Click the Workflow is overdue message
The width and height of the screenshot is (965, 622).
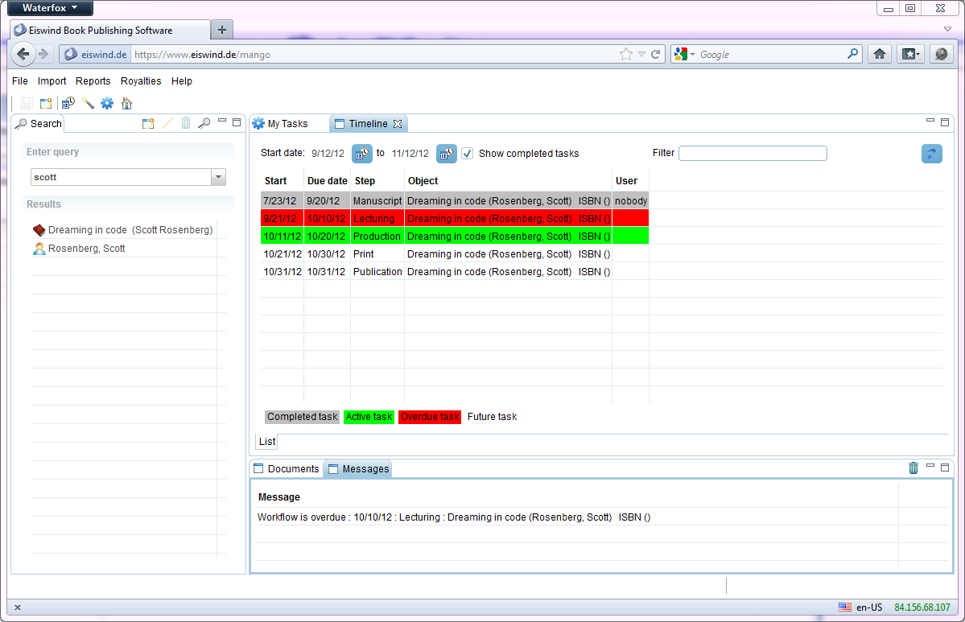[x=454, y=517]
